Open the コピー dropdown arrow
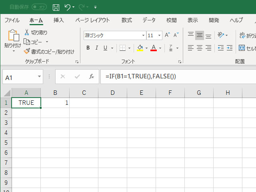The height and width of the screenshot is (192, 256). coord(47,42)
